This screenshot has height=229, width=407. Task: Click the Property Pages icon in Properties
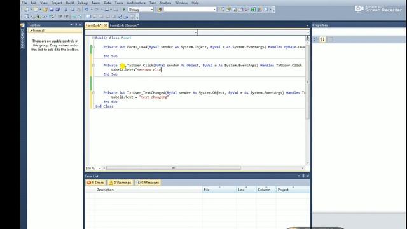[x=331, y=39]
